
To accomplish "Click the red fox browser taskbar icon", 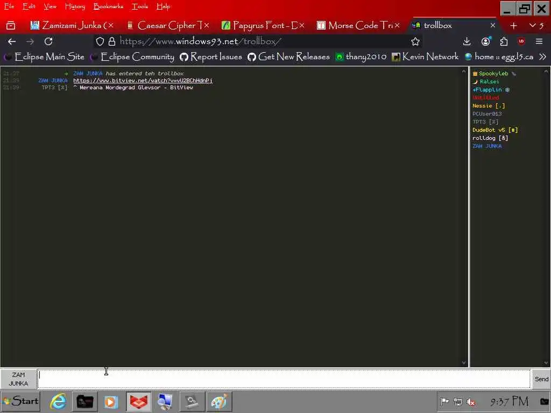I will coord(139,401).
